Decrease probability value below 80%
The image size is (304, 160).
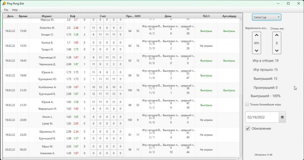point(256,51)
